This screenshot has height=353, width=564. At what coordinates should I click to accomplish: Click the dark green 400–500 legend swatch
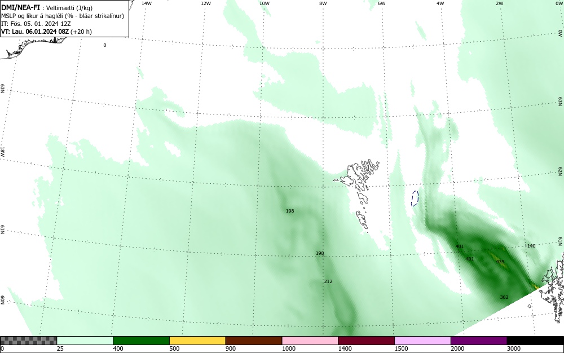[x=141, y=341]
